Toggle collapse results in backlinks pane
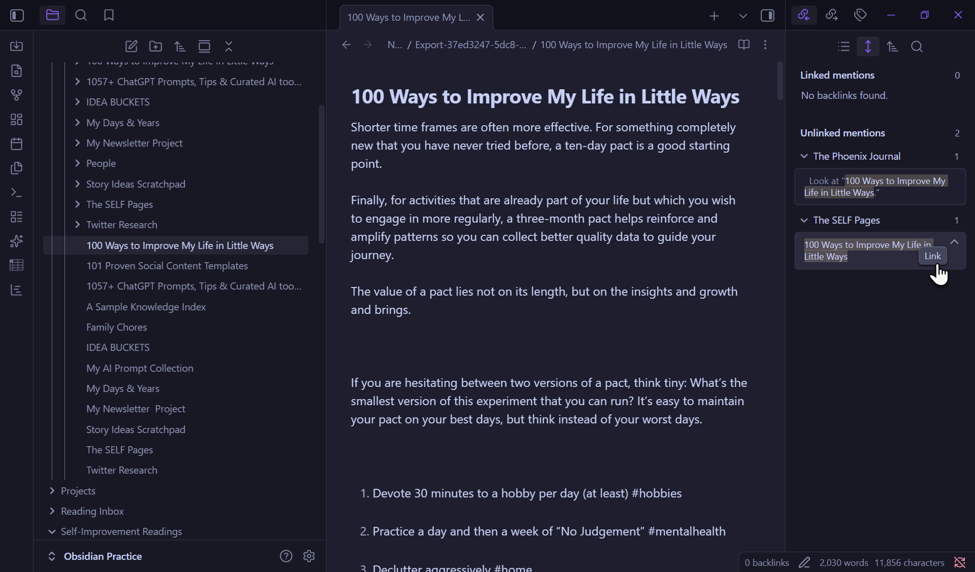Viewport: 975px width, 572px height. (843, 46)
